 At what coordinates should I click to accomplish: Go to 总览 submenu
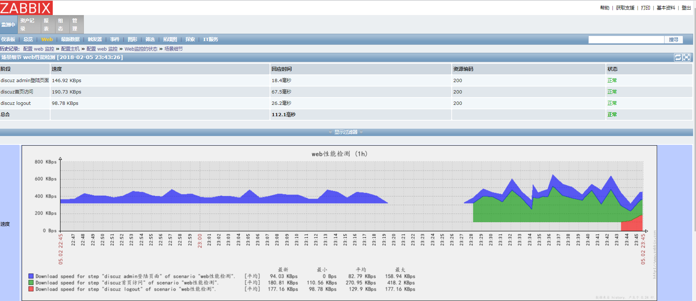pos(28,39)
